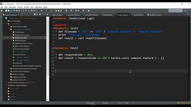Close the Logic.feature editor tab
This screenshot has width=191, height=107.
pos(130,15)
